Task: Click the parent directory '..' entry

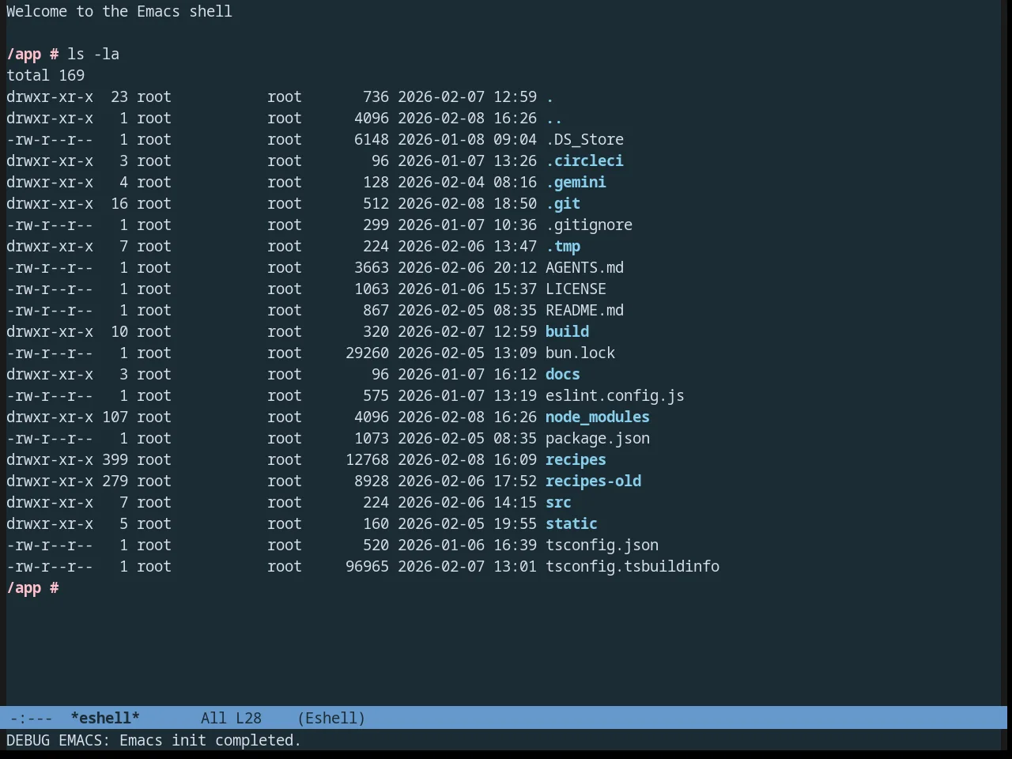Action: [x=554, y=118]
